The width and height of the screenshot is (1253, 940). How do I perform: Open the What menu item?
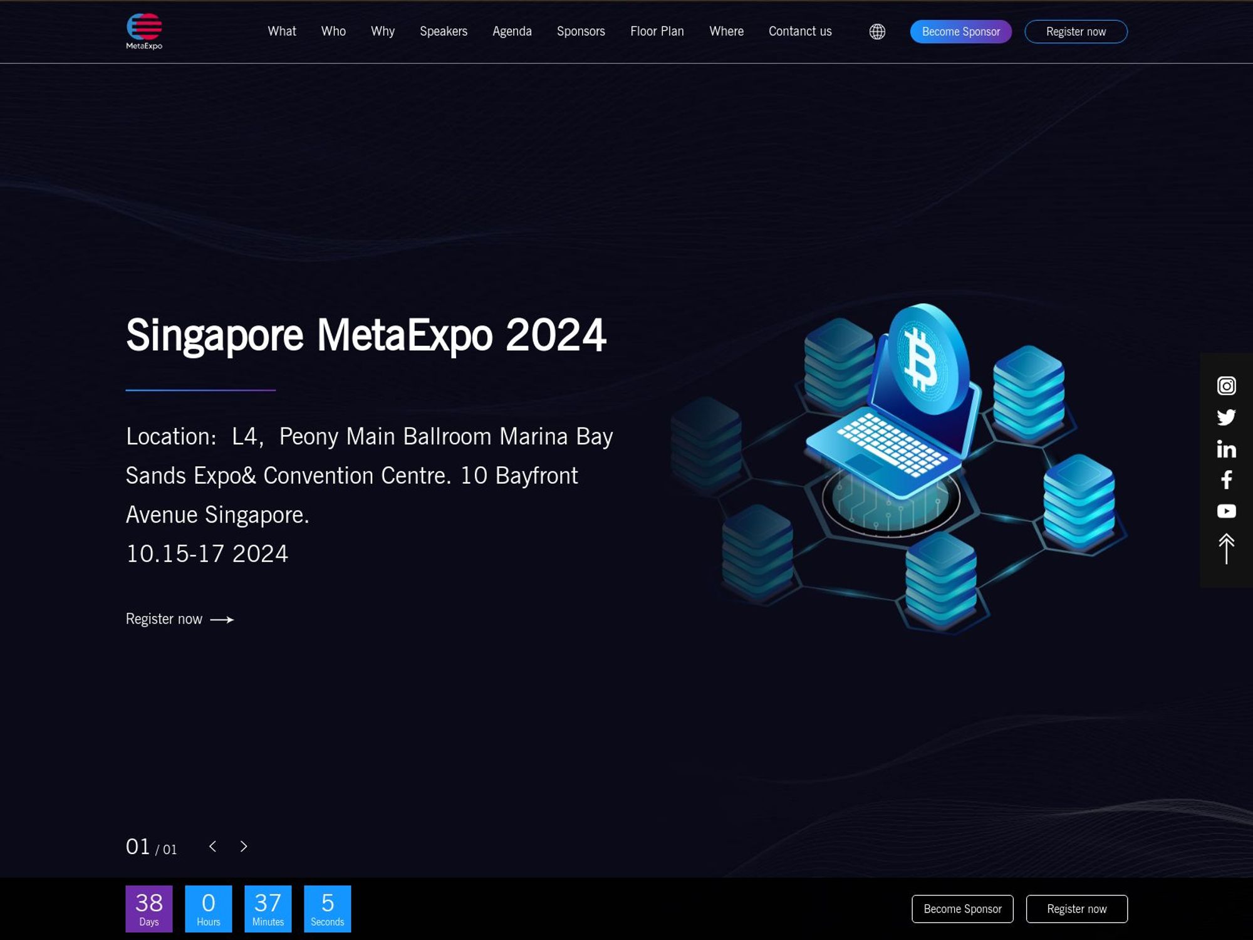pyautogui.click(x=282, y=31)
